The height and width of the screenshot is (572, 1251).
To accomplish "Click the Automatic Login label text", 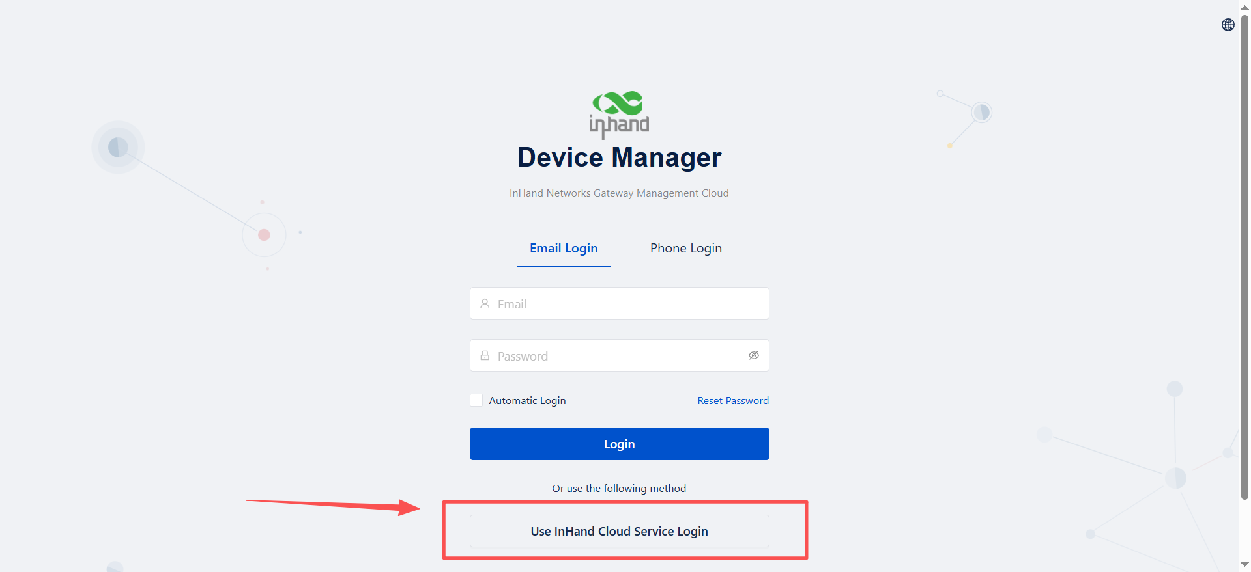I will pyautogui.click(x=527, y=401).
